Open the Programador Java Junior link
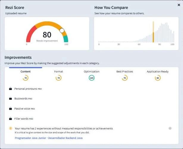 tap(30, 138)
